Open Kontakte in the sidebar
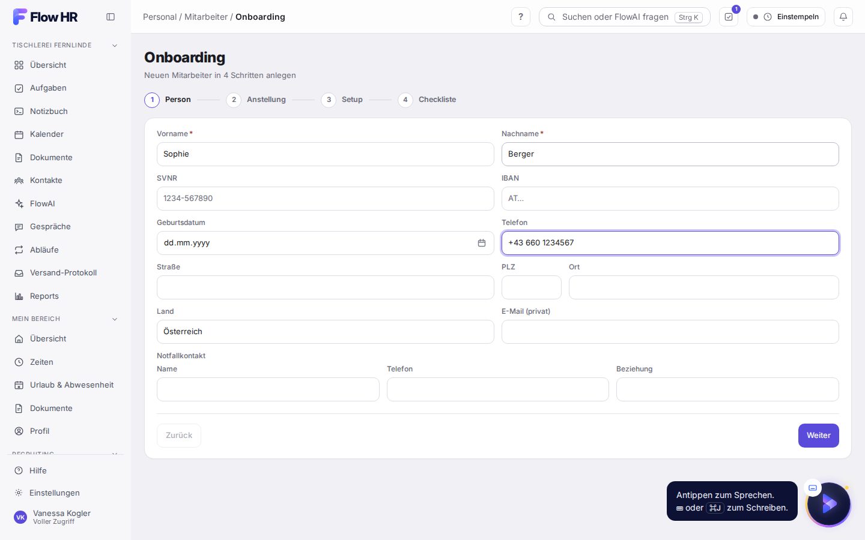The width and height of the screenshot is (865, 540). [x=65, y=181]
